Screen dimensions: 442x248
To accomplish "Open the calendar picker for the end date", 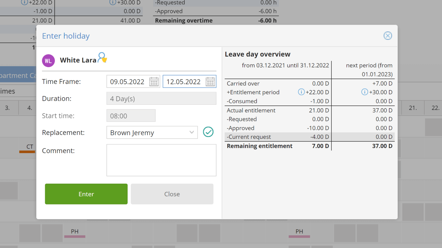I will [210, 81].
